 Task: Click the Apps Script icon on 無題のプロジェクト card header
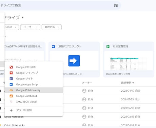pyautogui.click(x=53, y=46)
